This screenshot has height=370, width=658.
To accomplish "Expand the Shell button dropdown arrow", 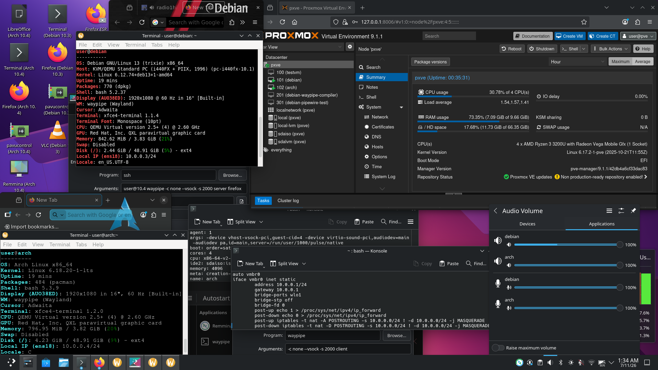I will tap(584, 49).
